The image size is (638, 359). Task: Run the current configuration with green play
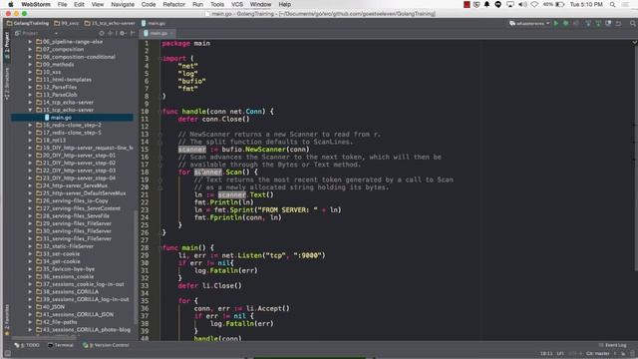click(556, 24)
